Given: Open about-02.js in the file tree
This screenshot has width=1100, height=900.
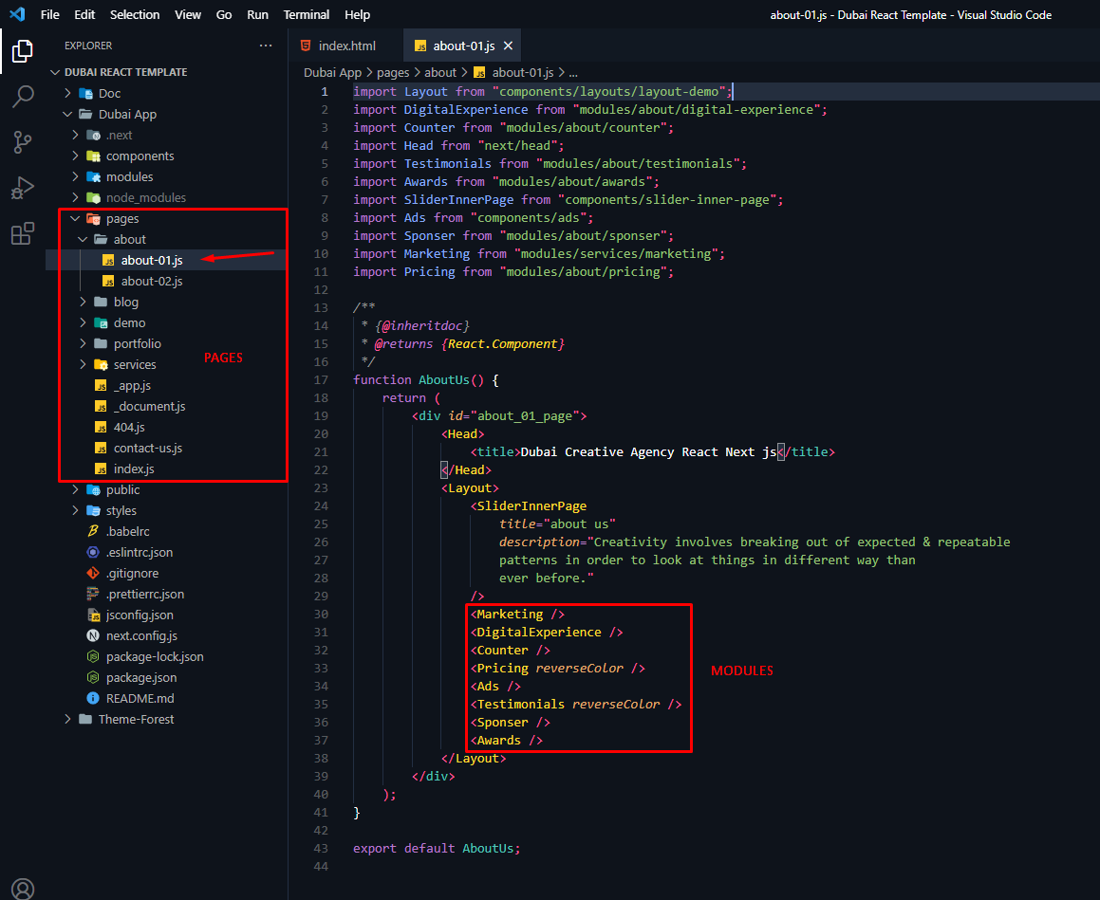Looking at the screenshot, I should pyautogui.click(x=152, y=281).
